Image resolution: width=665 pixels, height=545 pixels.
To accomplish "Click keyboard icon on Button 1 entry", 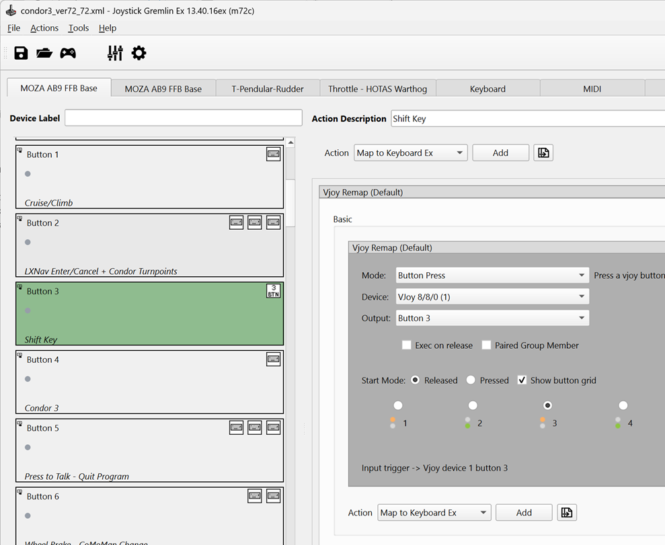I will [x=273, y=154].
